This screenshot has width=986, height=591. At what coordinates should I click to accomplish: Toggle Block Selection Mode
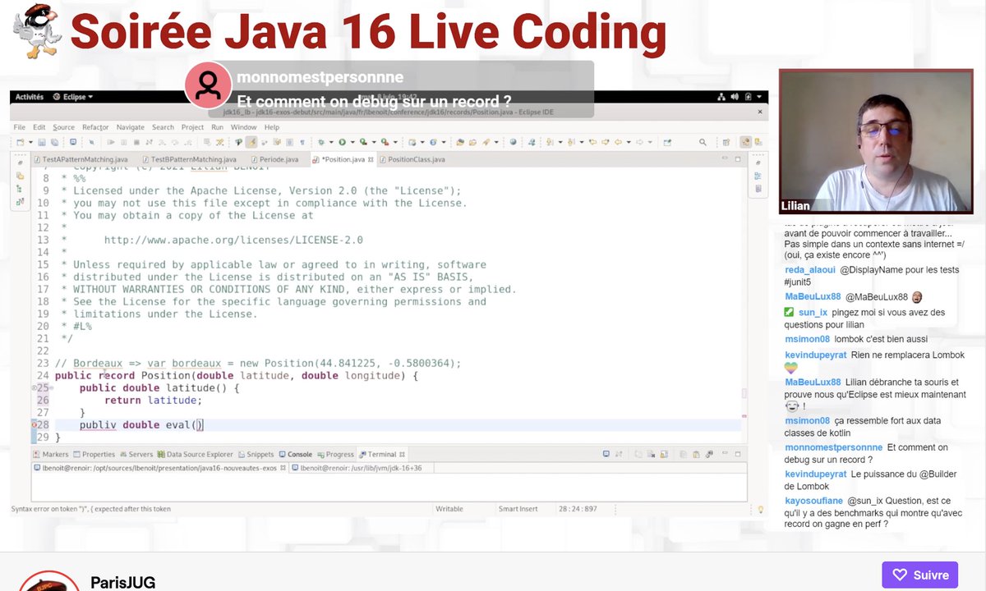tap(289, 142)
